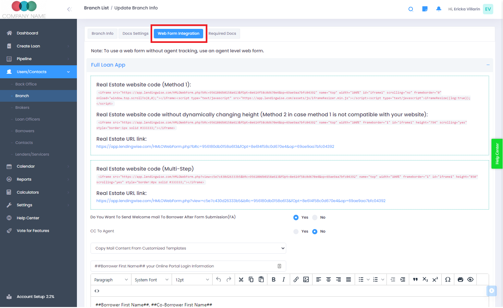
Task: Click the Paste clipboard icon in the editor
Action: pyautogui.click(x=261, y=280)
